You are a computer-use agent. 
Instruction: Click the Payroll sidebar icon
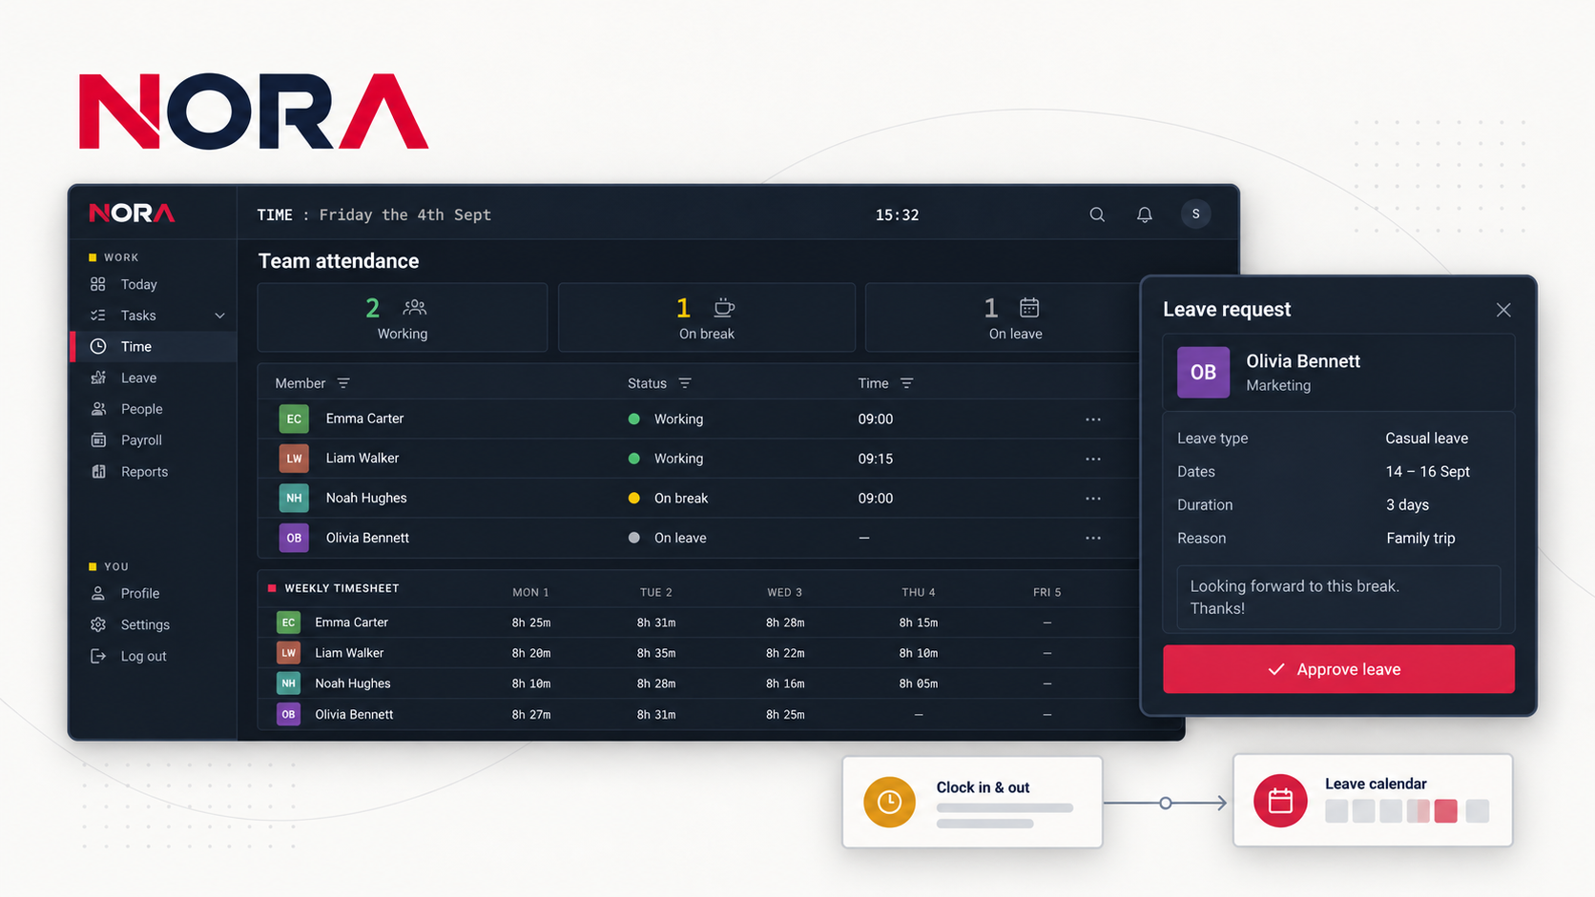98,440
